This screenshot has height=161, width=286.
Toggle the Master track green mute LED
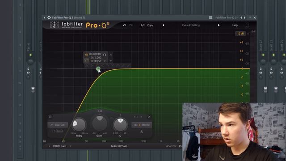pos(30,55)
